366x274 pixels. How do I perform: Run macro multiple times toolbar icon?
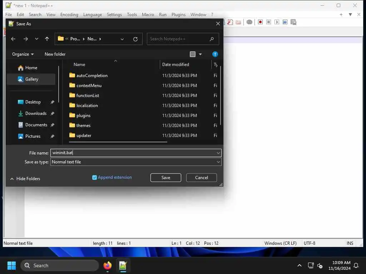pos(285,22)
